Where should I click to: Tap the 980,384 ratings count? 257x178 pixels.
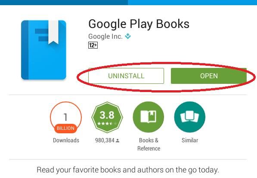pyautogui.click(x=105, y=140)
